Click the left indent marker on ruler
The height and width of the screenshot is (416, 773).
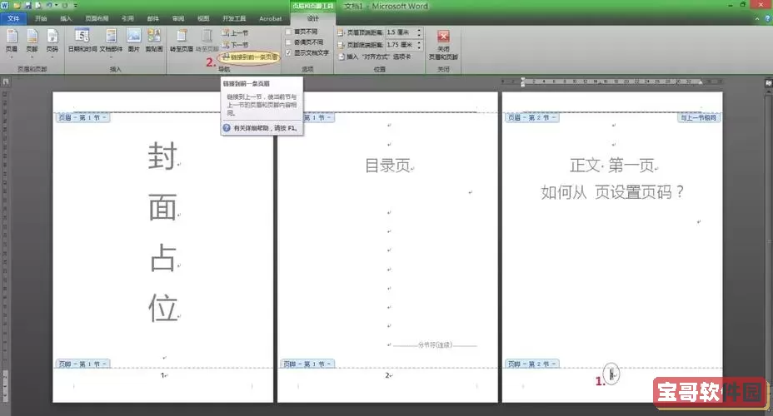[522, 82]
